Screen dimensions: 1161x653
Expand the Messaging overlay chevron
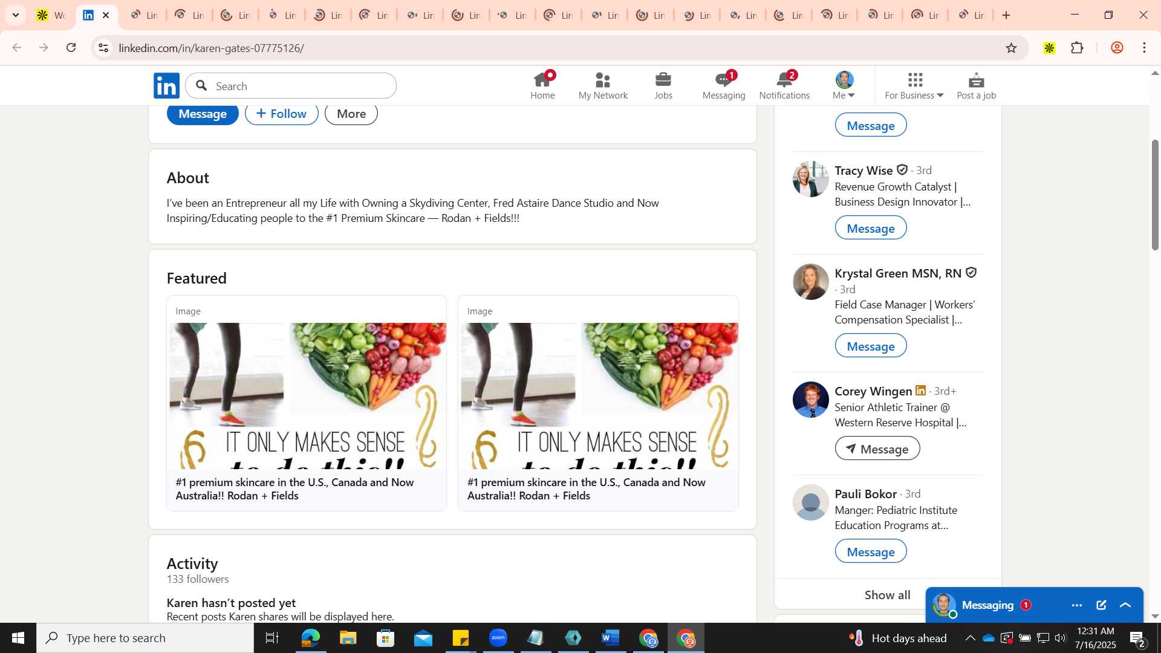(1125, 605)
